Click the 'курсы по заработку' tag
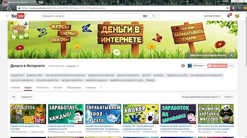Screen dimensions: 247x138 (x=22, y=80)
